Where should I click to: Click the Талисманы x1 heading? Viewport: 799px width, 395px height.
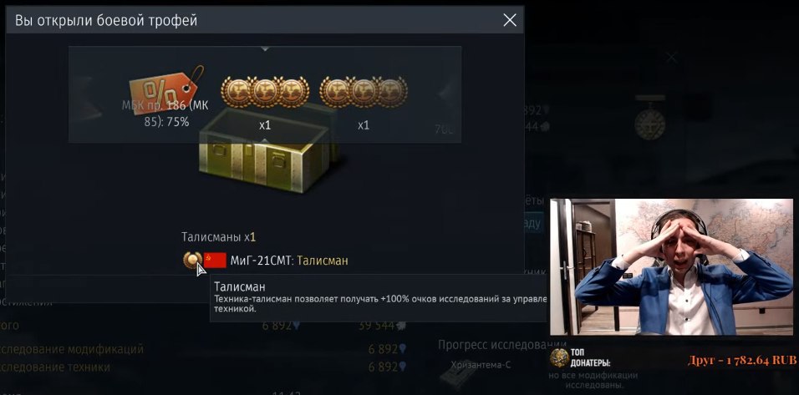(218, 237)
